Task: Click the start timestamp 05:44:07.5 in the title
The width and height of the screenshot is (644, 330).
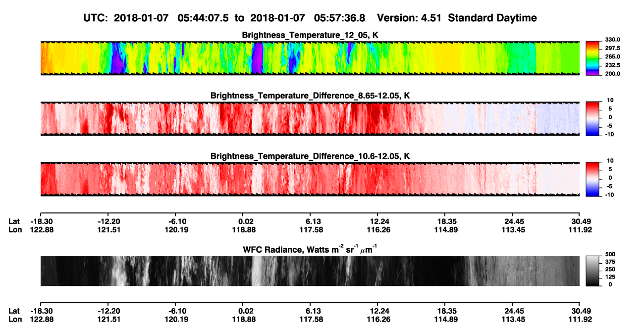Action: pyautogui.click(x=203, y=18)
